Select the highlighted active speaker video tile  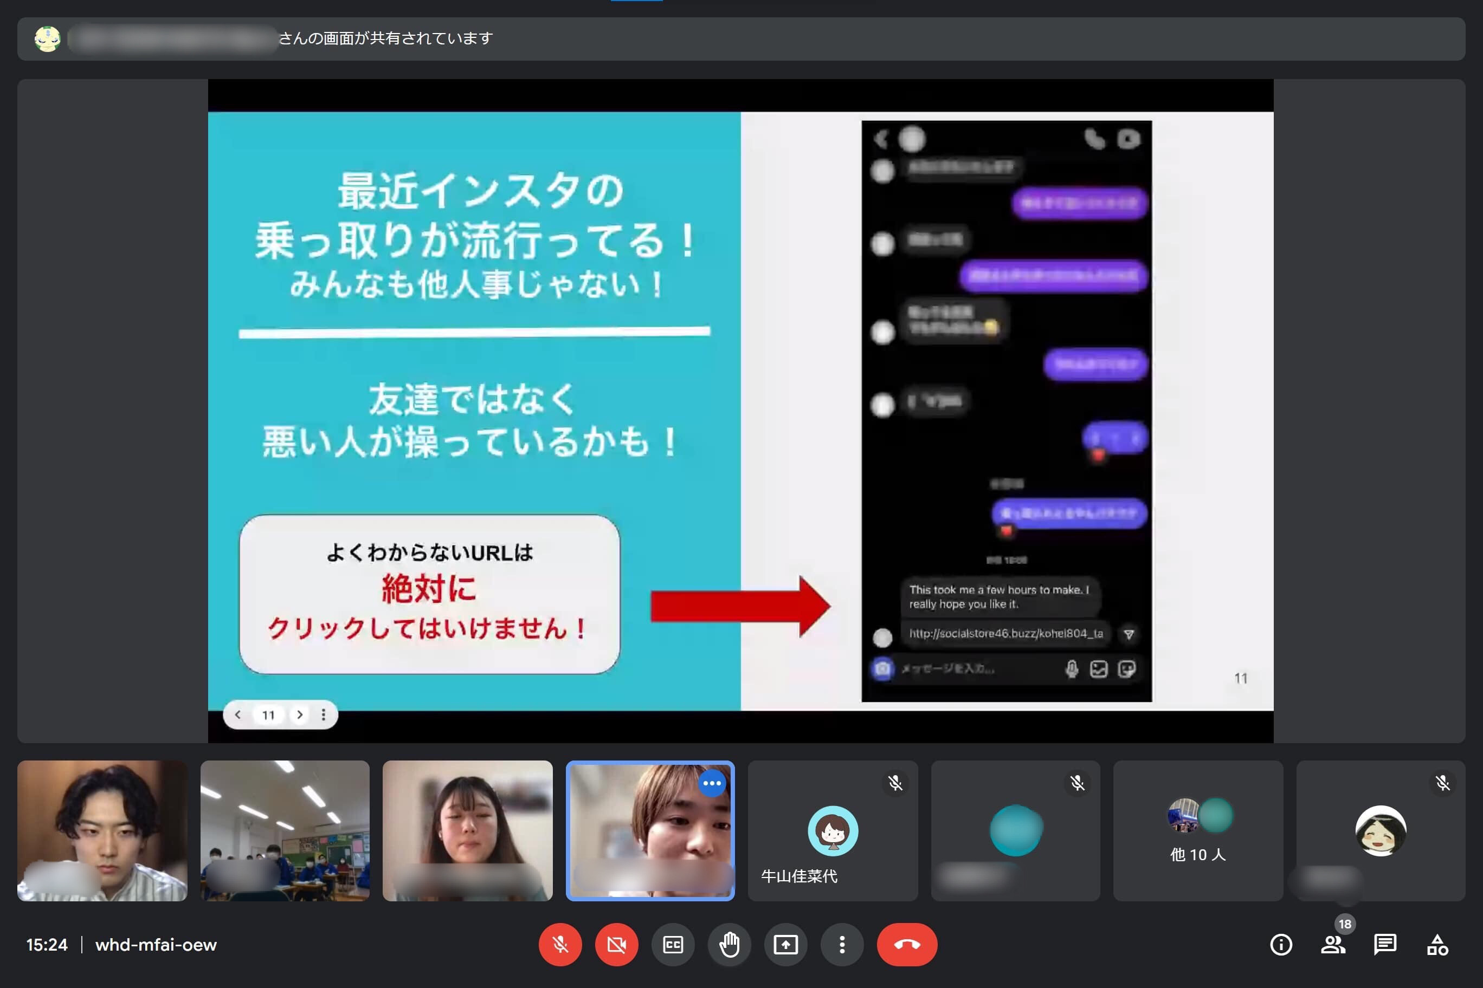pos(650,830)
